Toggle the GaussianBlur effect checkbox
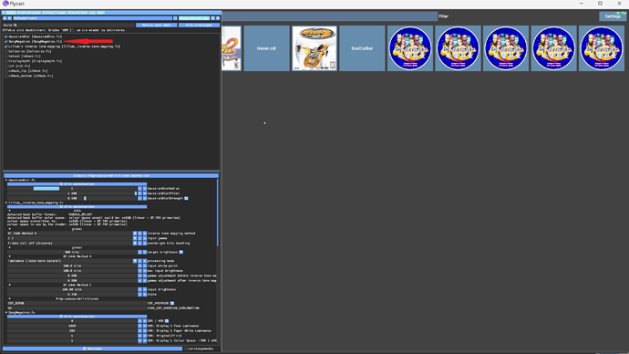629x354 pixels. point(6,36)
